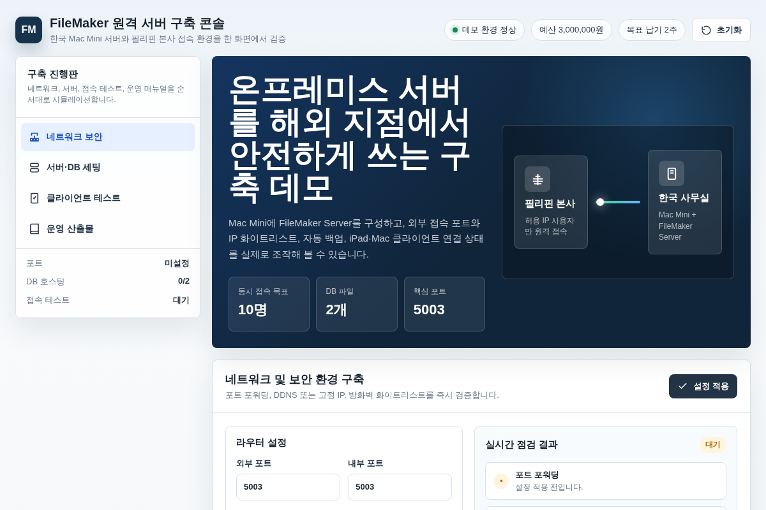This screenshot has width=766, height=510.
Task: Click the globe icon on 필리핀 본사 card
Action: [x=537, y=179]
